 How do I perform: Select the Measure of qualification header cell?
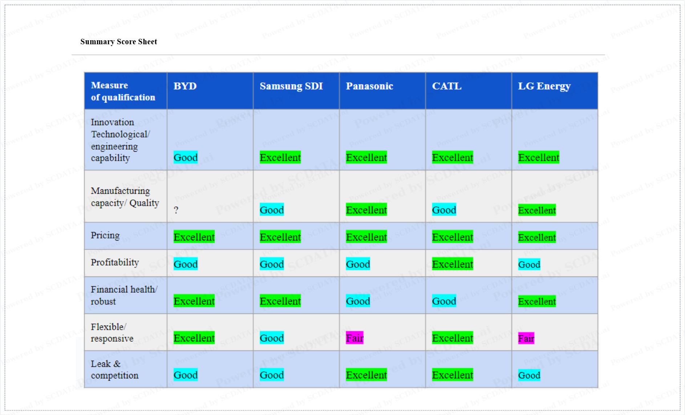126,91
